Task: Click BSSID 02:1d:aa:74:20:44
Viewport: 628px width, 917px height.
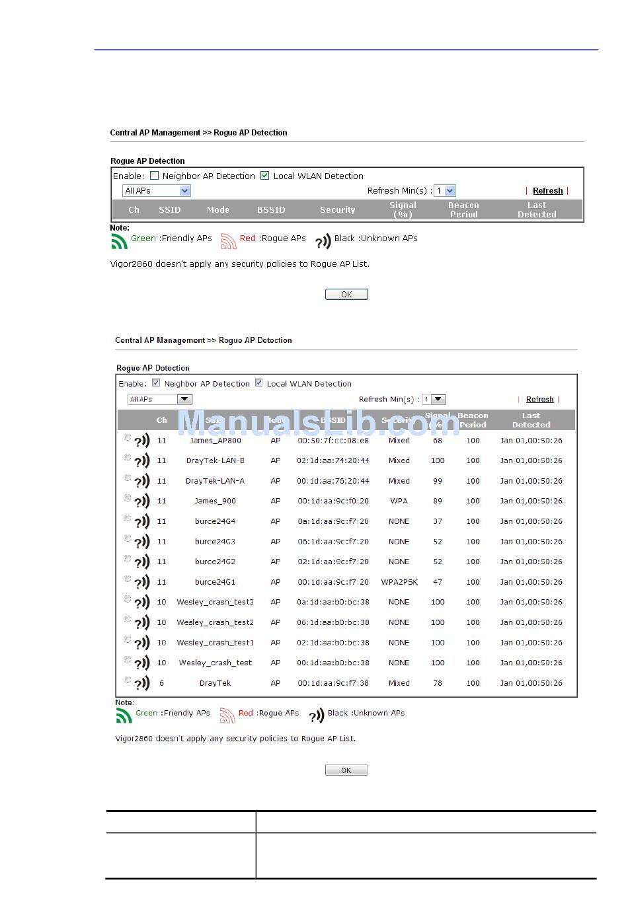Action: [x=333, y=460]
